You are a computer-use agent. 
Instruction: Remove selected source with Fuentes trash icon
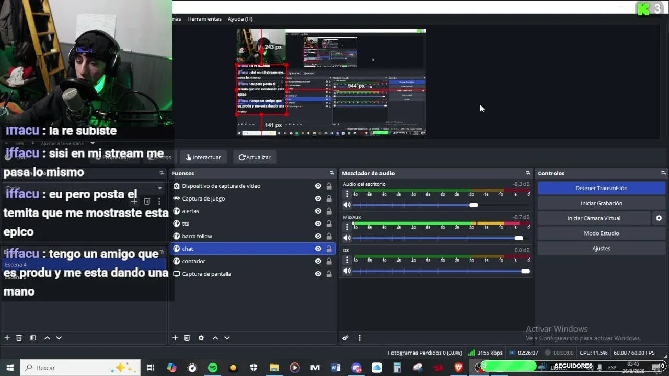coord(187,338)
